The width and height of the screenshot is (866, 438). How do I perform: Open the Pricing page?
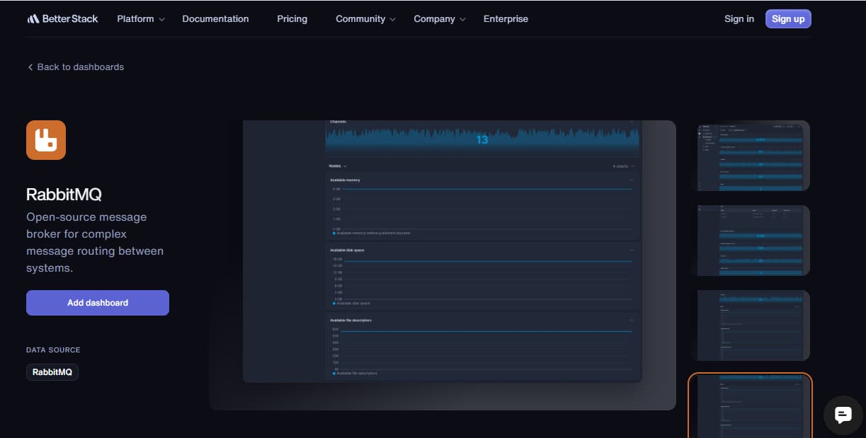click(x=292, y=19)
